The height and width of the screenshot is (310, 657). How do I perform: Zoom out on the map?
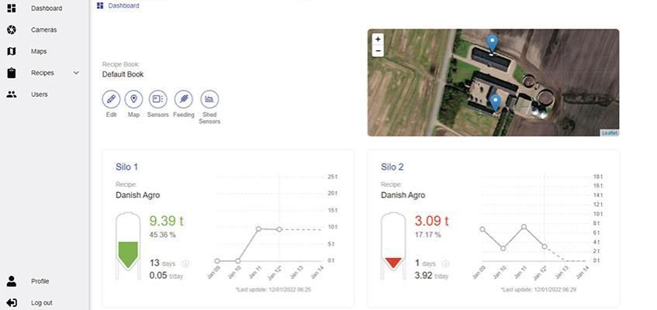(x=378, y=51)
